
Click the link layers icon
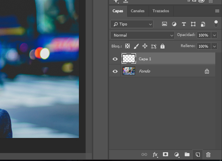click(144, 155)
